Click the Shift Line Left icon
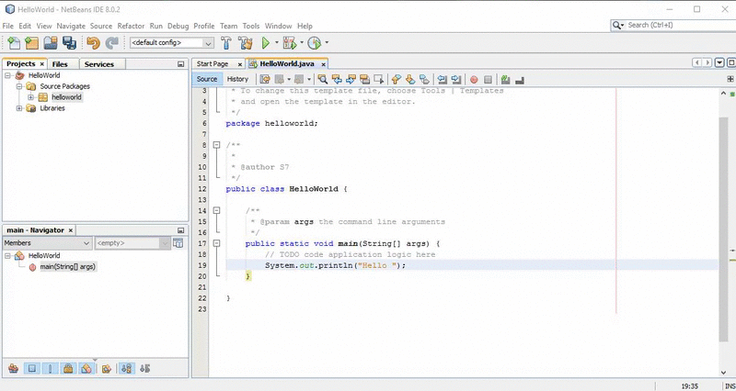The width and height of the screenshot is (736, 391). pyautogui.click(x=442, y=79)
